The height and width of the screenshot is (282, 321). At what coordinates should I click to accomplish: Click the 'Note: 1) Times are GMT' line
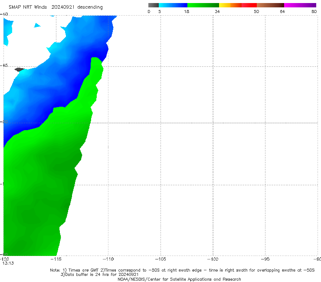click(x=182, y=270)
